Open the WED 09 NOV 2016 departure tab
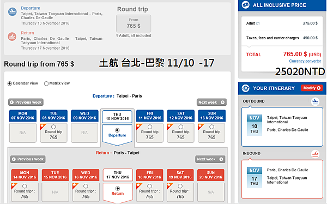 (84, 116)
